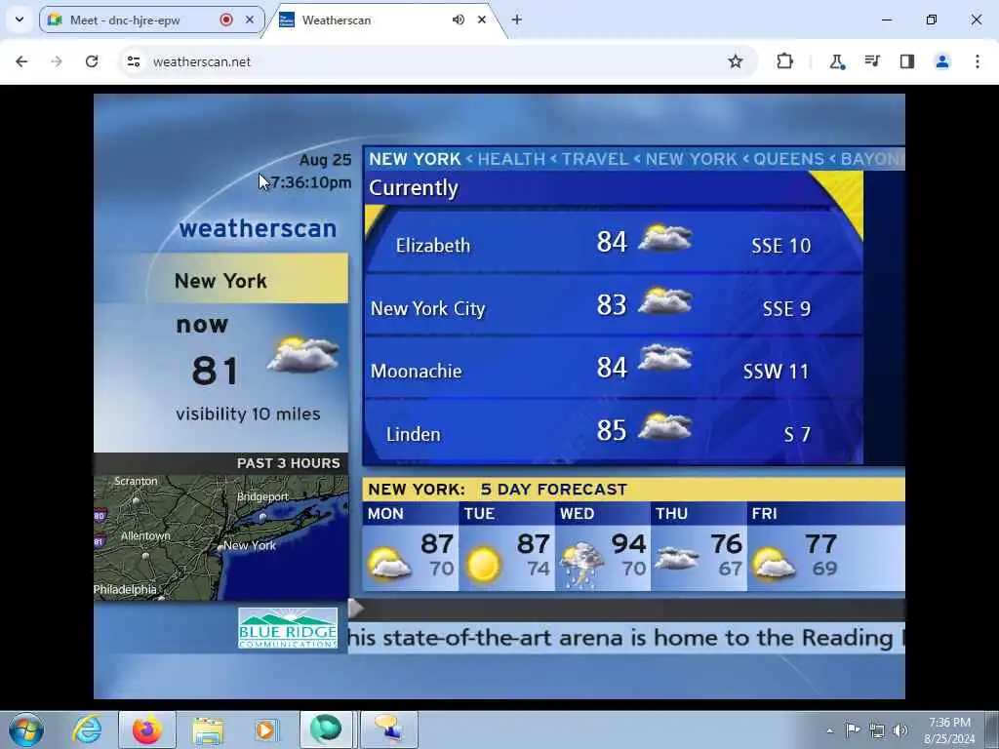The width and height of the screenshot is (999, 749).
Task: Click the NEW YORK heading in ticker
Action: pyautogui.click(x=415, y=159)
